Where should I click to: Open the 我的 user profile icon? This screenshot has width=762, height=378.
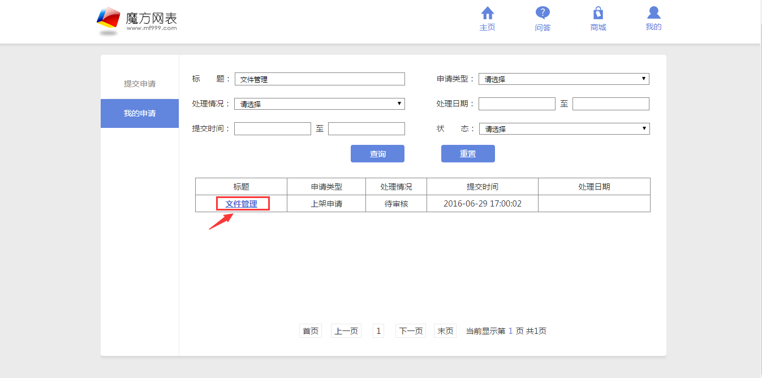653,13
